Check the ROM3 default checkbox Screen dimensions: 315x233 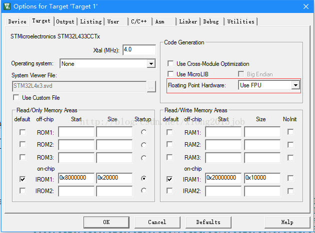22,157
